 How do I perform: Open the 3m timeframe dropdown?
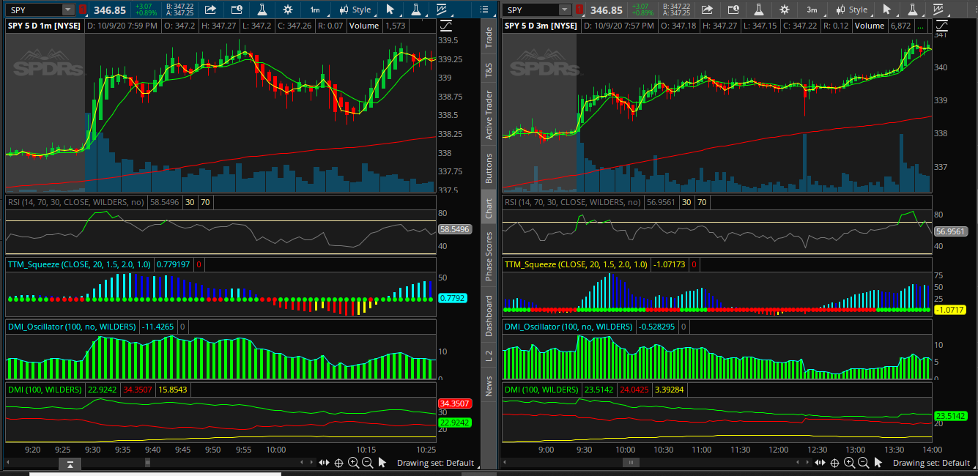812,10
